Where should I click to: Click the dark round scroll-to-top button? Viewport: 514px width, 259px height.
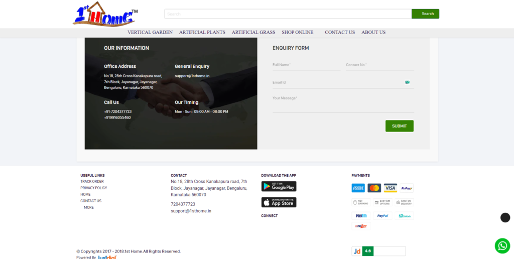(x=505, y=217)
